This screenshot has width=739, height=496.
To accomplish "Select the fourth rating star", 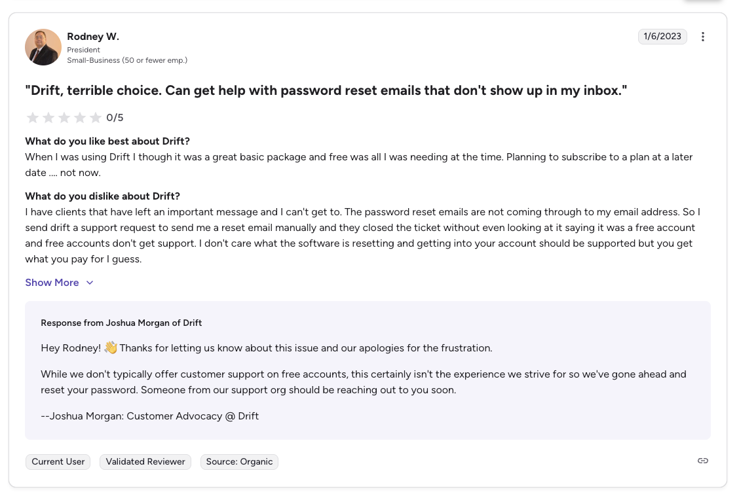I will (80, 117).
